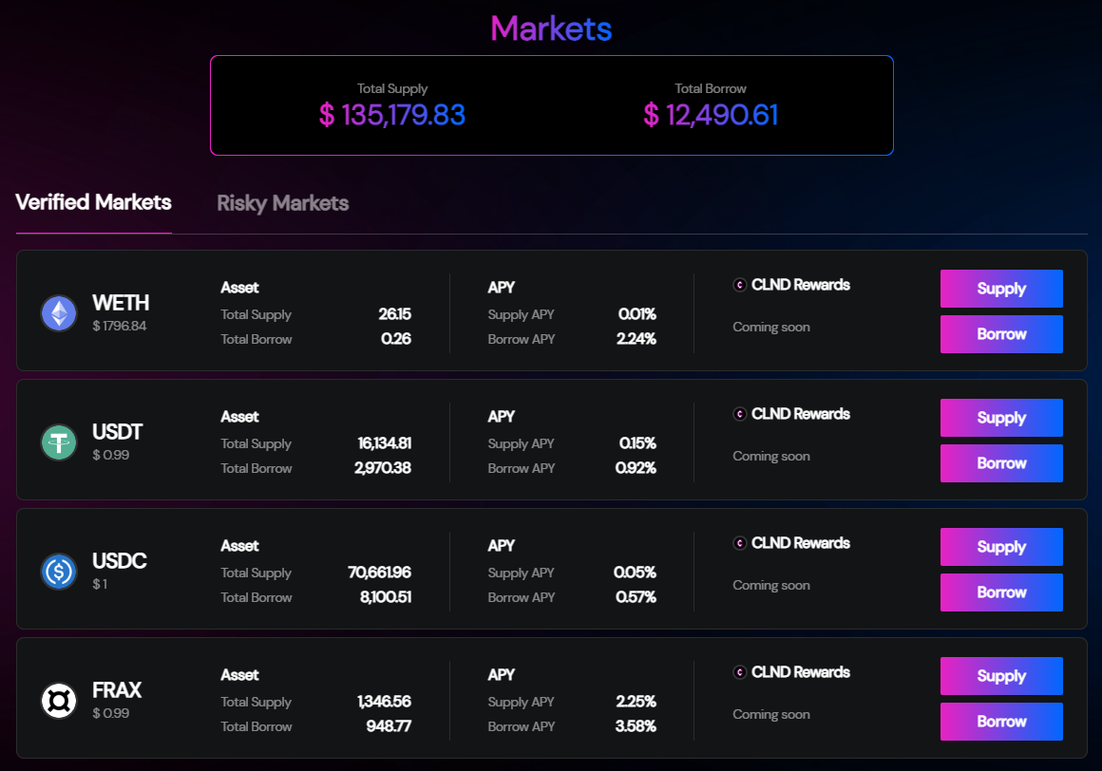This screenshot has height=771, width=1102.
Task: Click the FRAX token icon
Action: pyautogui.click(x=59, y=701)
